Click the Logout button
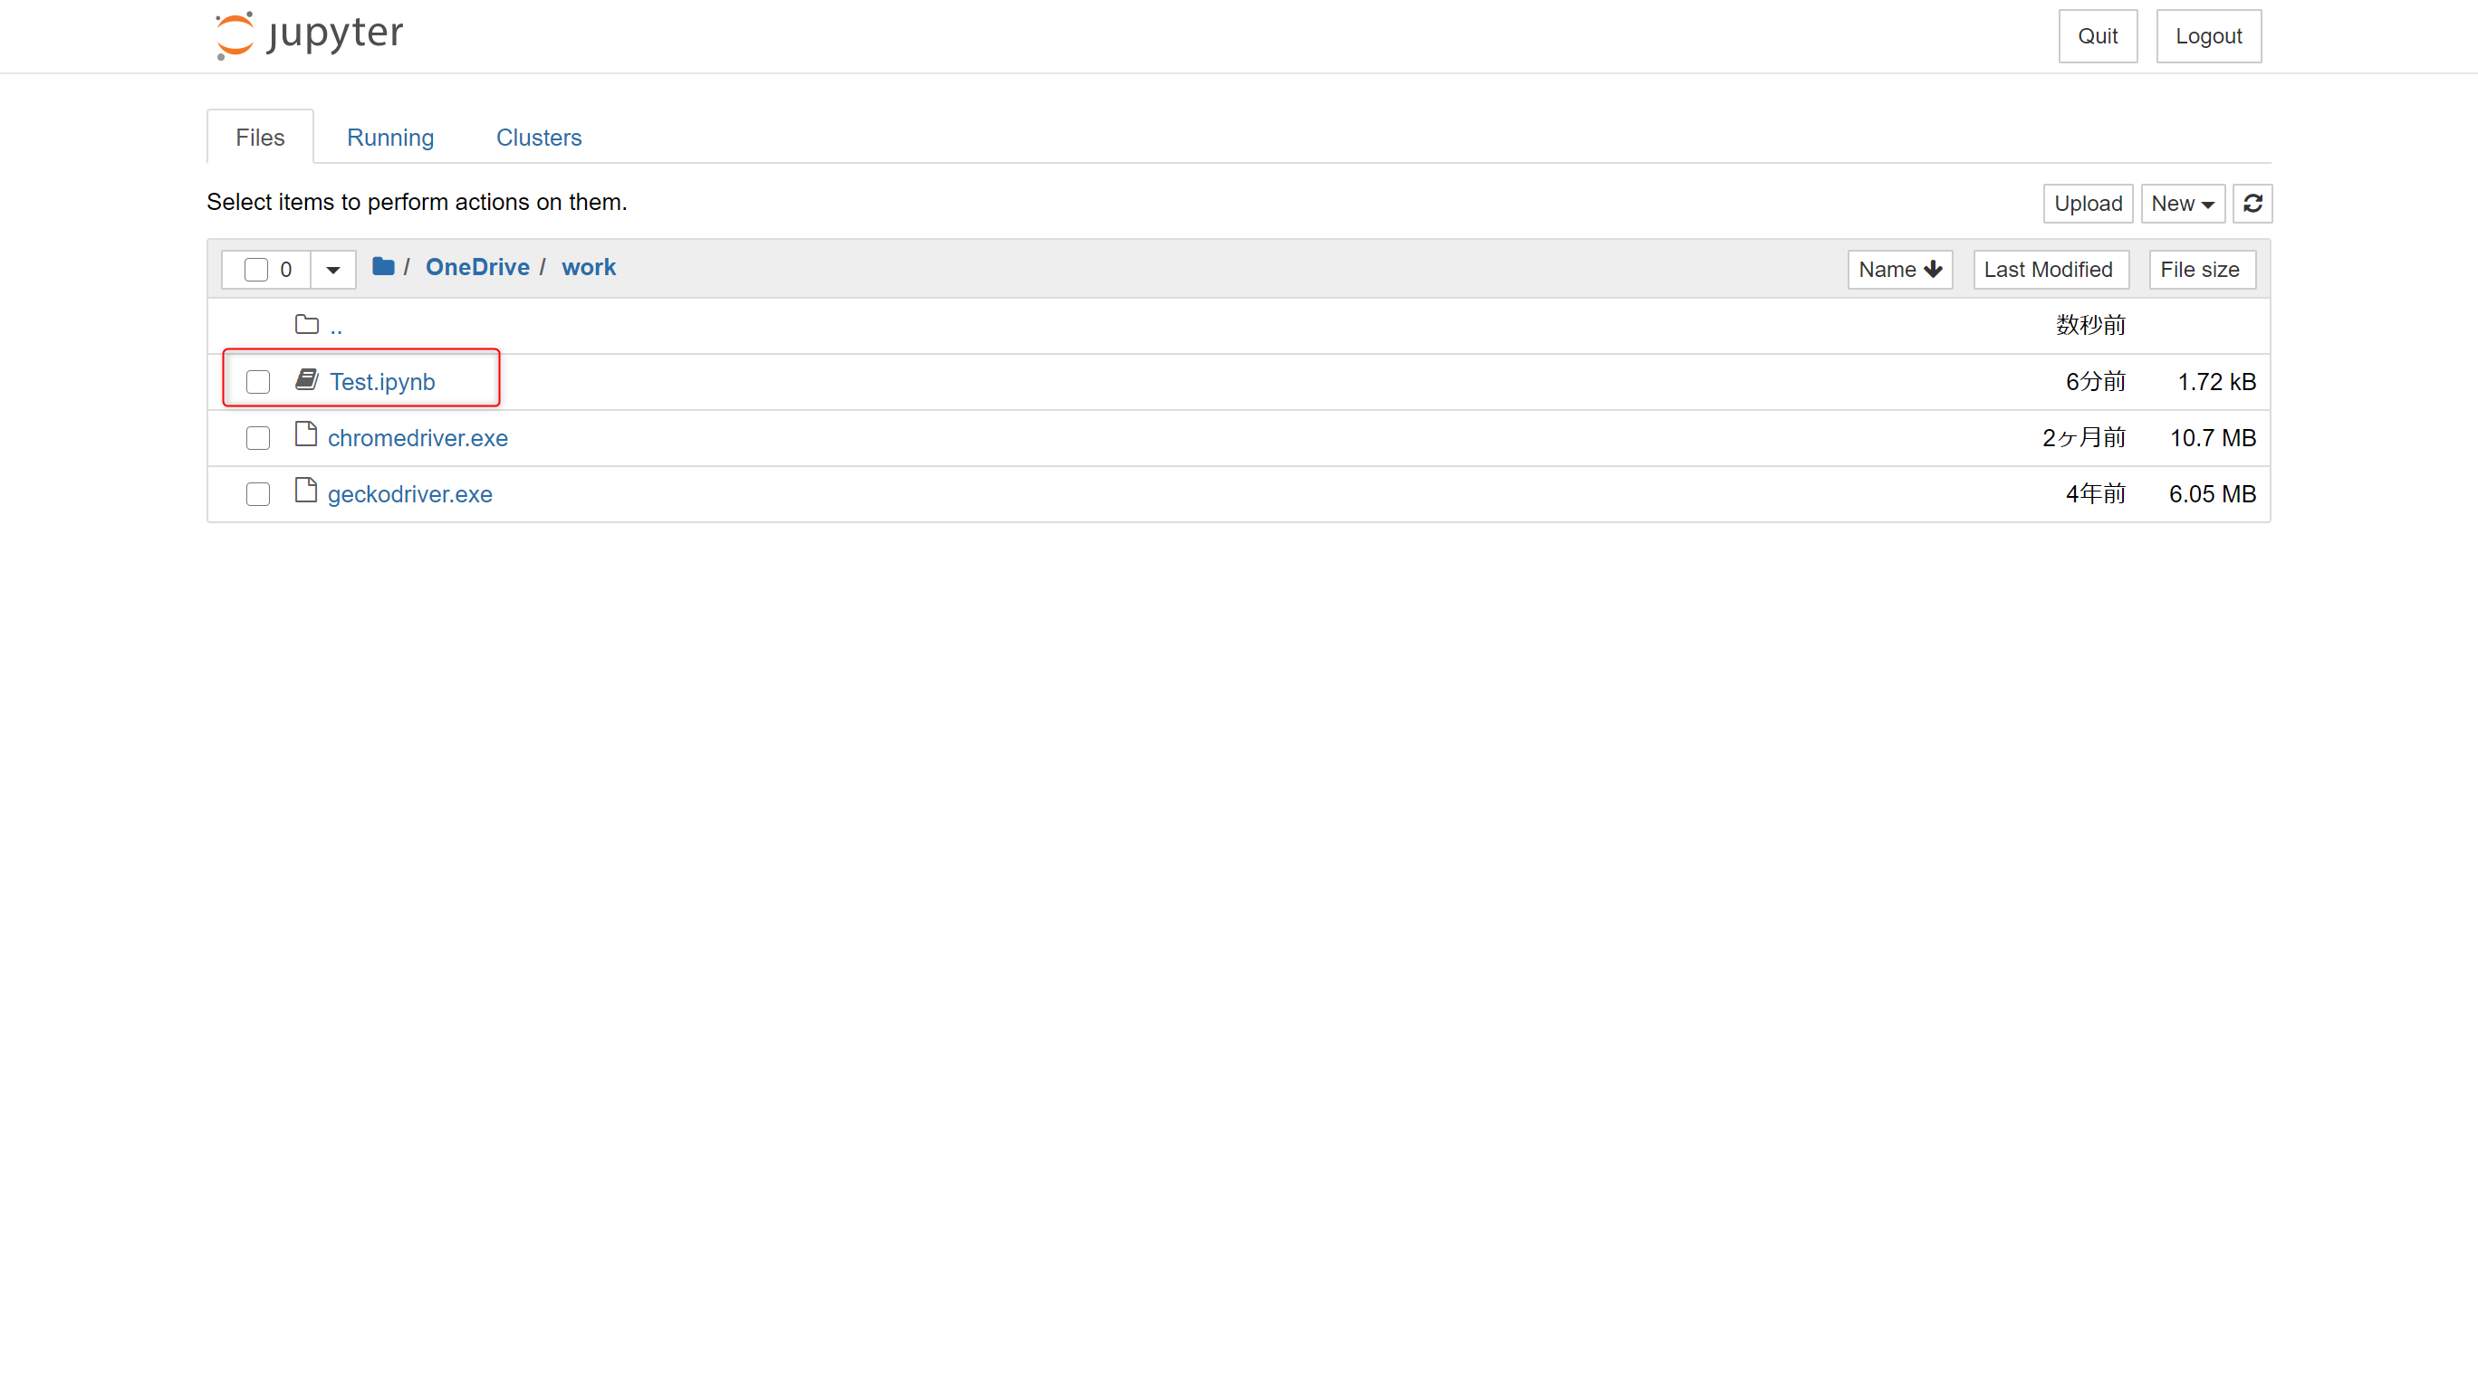 point(2208,36)
